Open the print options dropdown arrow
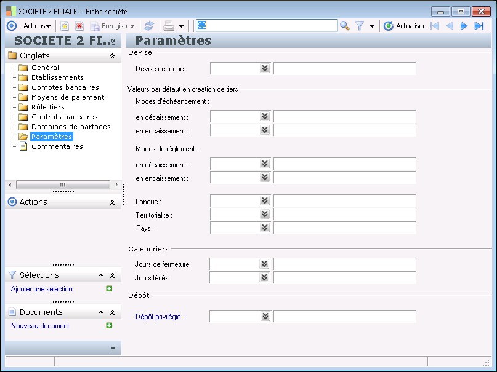497x372 pixels. (181, 26)
